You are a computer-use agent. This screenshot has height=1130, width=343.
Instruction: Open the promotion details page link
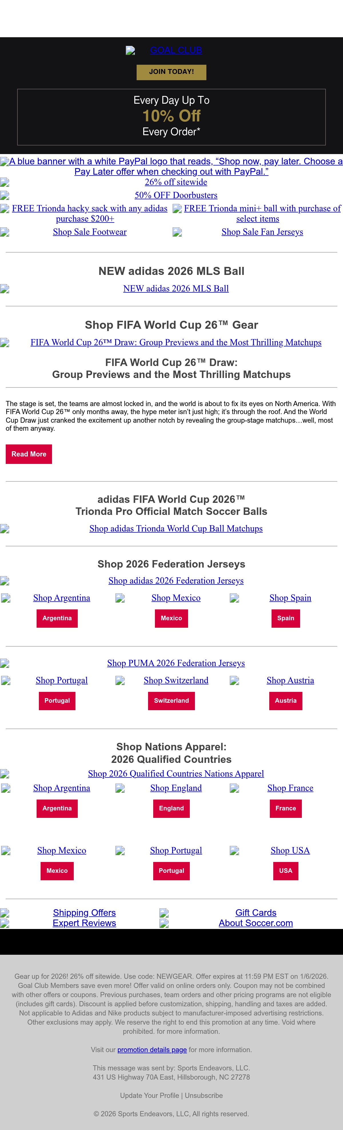point(152,1050)
